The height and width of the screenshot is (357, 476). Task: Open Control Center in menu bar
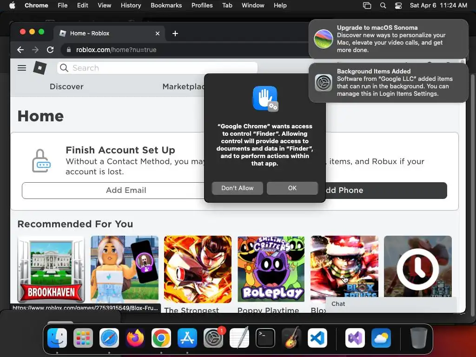click(398, 6)
